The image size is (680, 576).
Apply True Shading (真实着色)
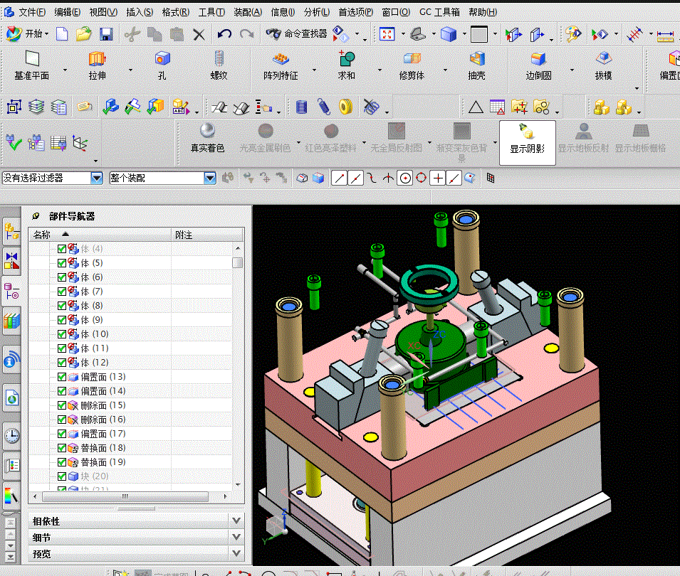pyautogui.click(x=207, y=138)
